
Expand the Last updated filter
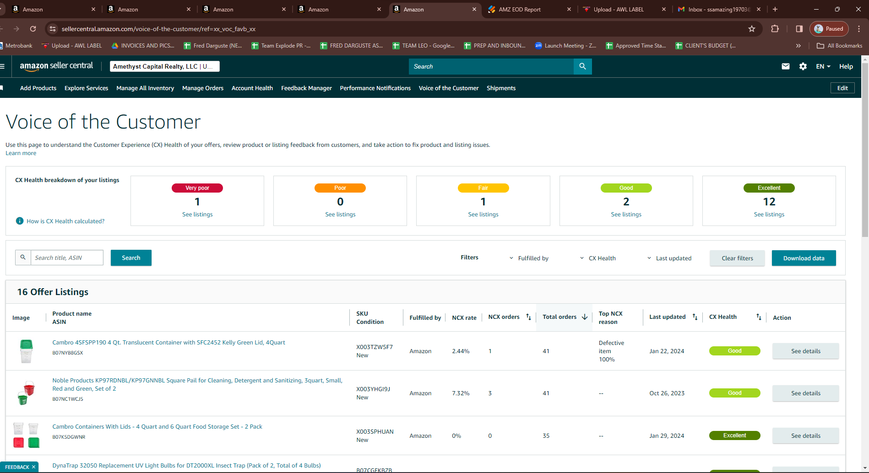[669, 258]
